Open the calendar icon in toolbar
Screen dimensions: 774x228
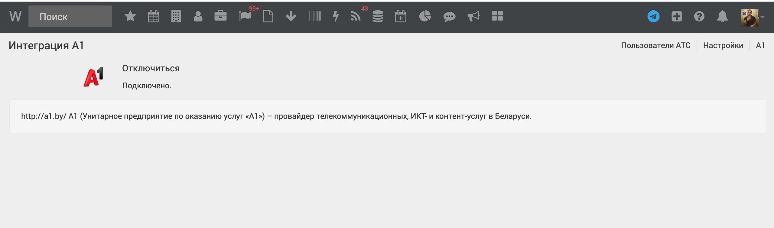(153, 16)
